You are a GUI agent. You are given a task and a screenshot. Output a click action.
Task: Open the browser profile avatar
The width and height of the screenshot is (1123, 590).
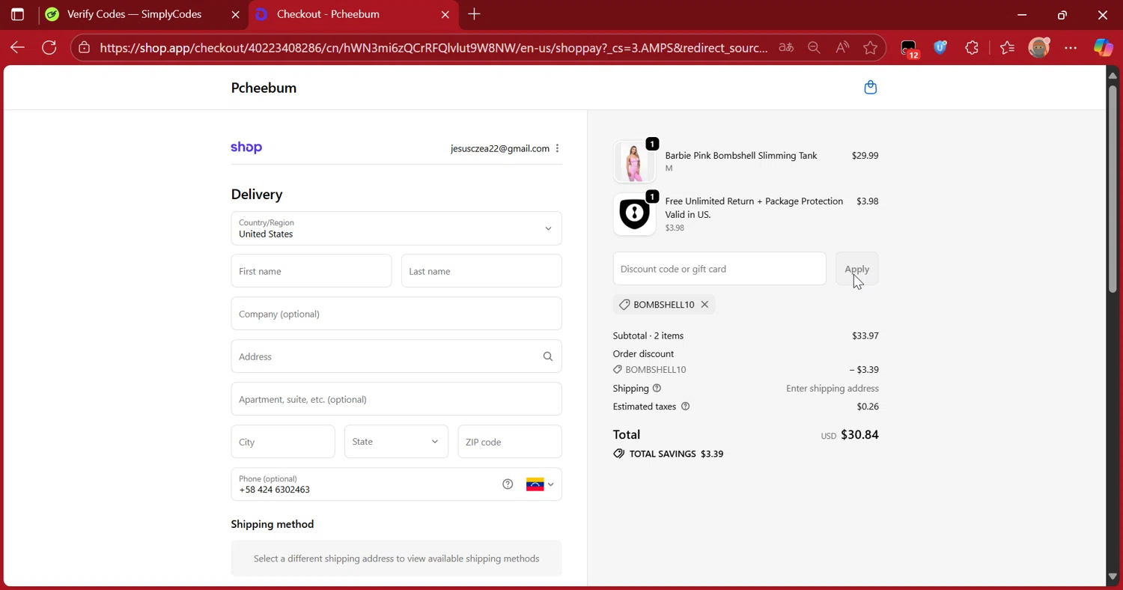(x=1039, y=48)
